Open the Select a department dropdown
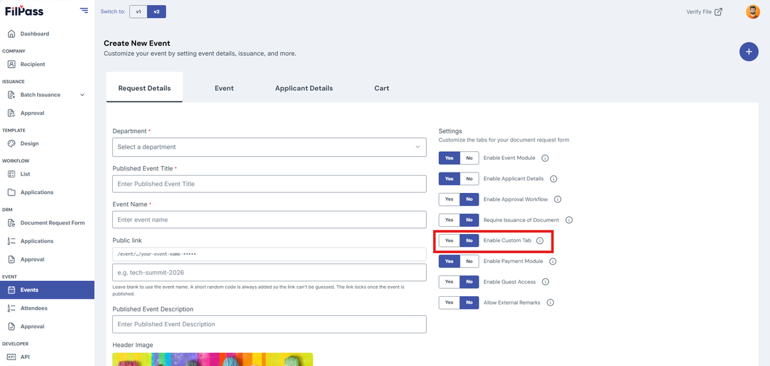 269,147
